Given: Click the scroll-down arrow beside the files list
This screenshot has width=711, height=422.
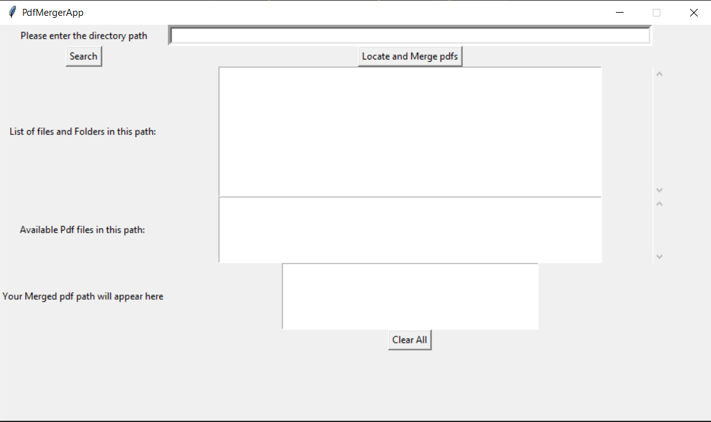Looking at the screenshot, I should pos(659,189).
